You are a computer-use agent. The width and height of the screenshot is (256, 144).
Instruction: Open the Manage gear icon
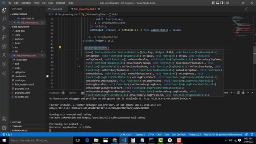coord(4,128)
